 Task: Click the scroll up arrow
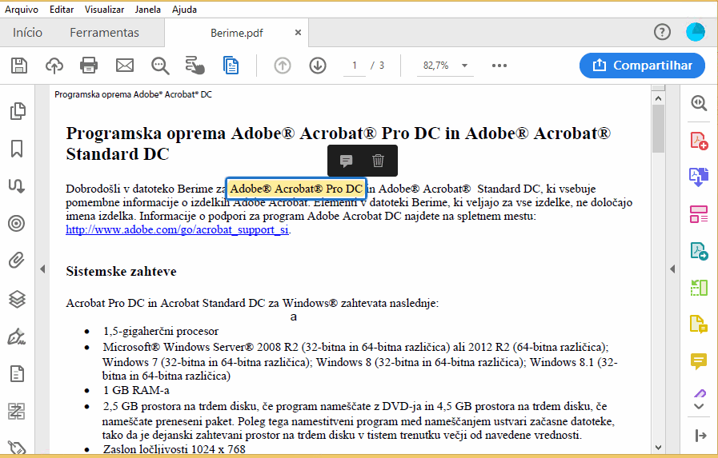point(658,98)
